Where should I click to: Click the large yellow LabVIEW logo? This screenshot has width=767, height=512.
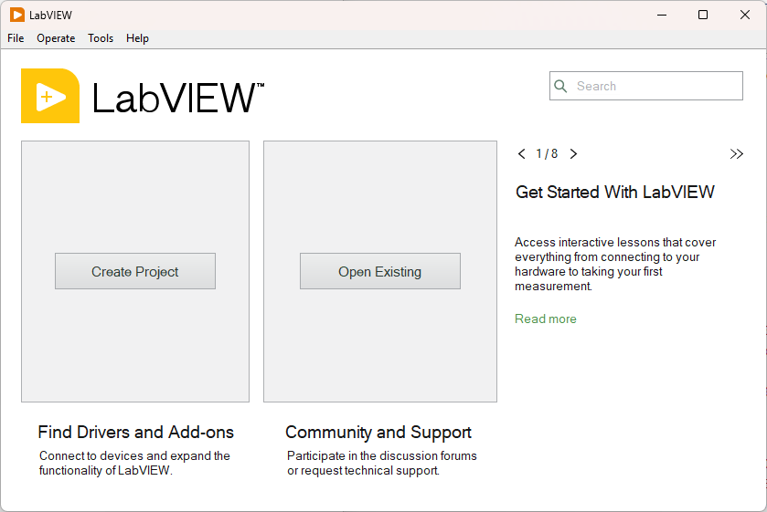(50, 96)
